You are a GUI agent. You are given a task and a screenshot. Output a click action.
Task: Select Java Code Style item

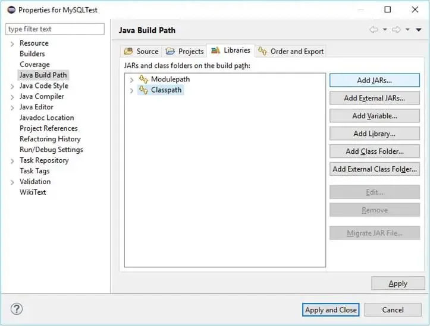pos(43,86)
